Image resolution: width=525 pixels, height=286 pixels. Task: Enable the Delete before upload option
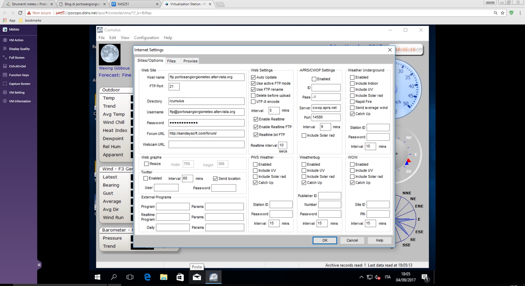coord(253,96)
